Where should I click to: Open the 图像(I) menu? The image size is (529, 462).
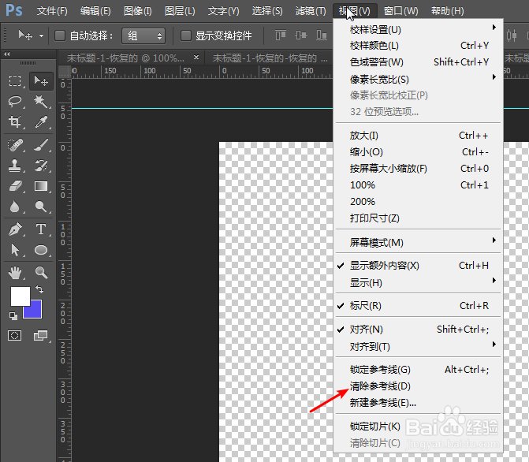coord(138,11)
